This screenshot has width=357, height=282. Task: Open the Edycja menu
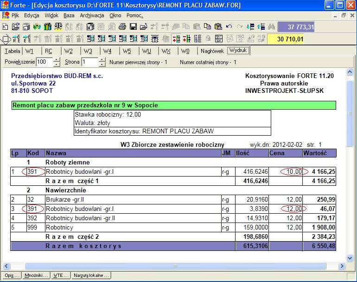[x=32, y=15]
